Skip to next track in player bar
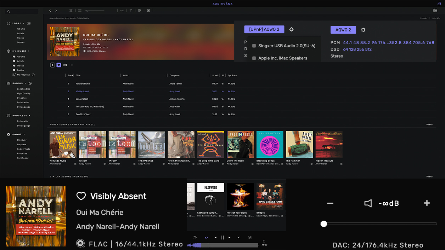 (230, 238)
